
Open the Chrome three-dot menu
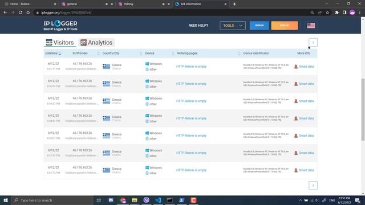[x=360, y=13]
